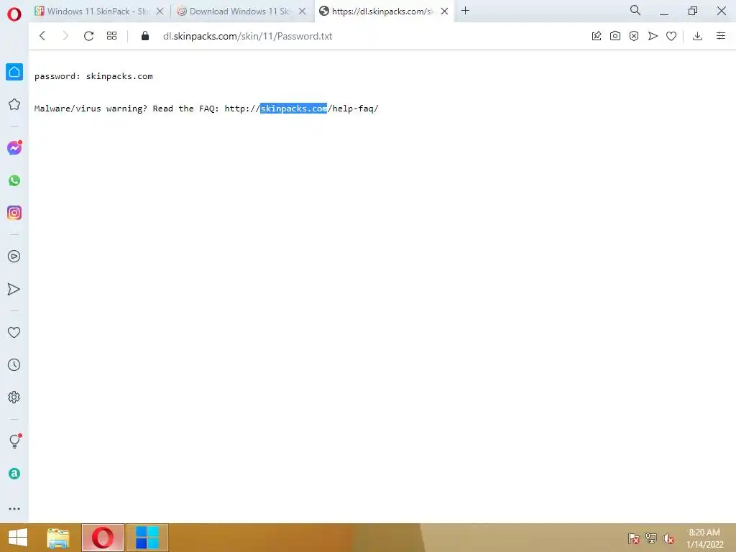Click the '/help-faq/' text
Viewport: 736px width, 552px height.
pos(353,109)
